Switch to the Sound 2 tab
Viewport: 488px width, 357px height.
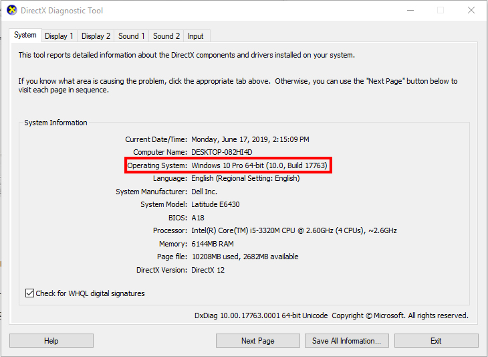point(166,36)
